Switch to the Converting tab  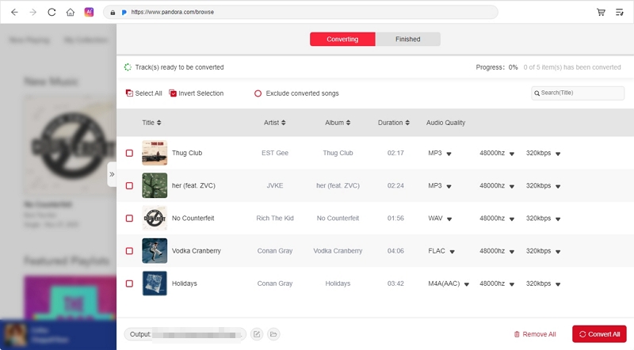[342, 40]
